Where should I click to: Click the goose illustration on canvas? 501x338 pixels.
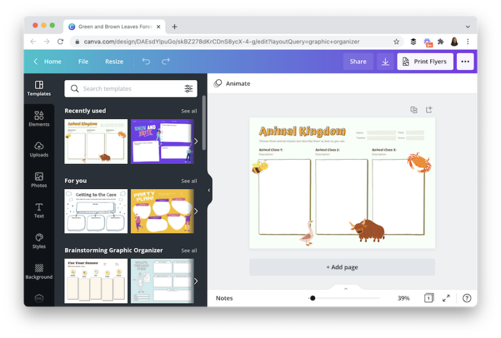pyautogui.click(x=307, y=233)
